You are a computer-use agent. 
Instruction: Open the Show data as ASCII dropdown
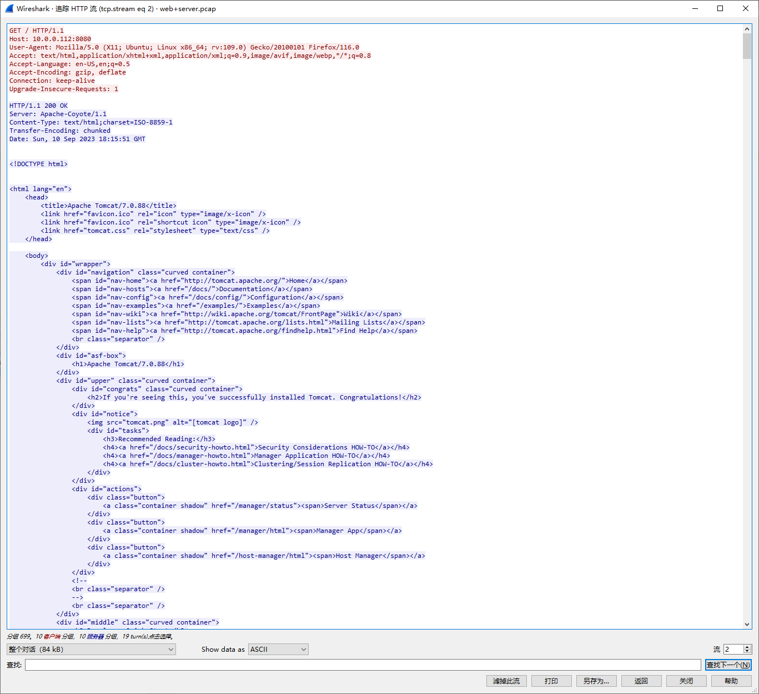click(x=278, y=649)
